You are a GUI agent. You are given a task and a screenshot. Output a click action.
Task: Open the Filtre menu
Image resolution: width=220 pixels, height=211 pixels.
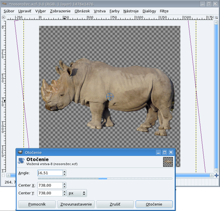click(164, 11)
